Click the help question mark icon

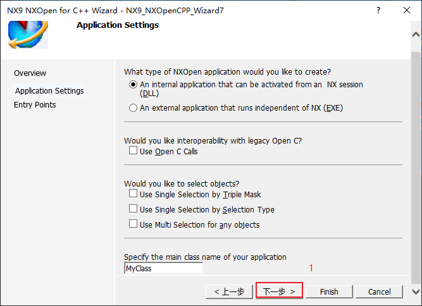[378, 10]
